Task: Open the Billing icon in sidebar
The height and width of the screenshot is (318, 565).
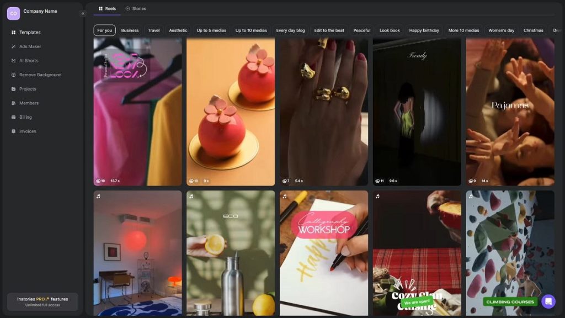Action: (13, 117)
